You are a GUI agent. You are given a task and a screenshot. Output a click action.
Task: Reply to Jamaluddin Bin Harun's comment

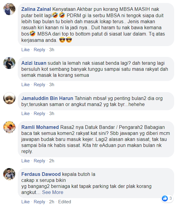pyautogui.click(x=39, y=114)
